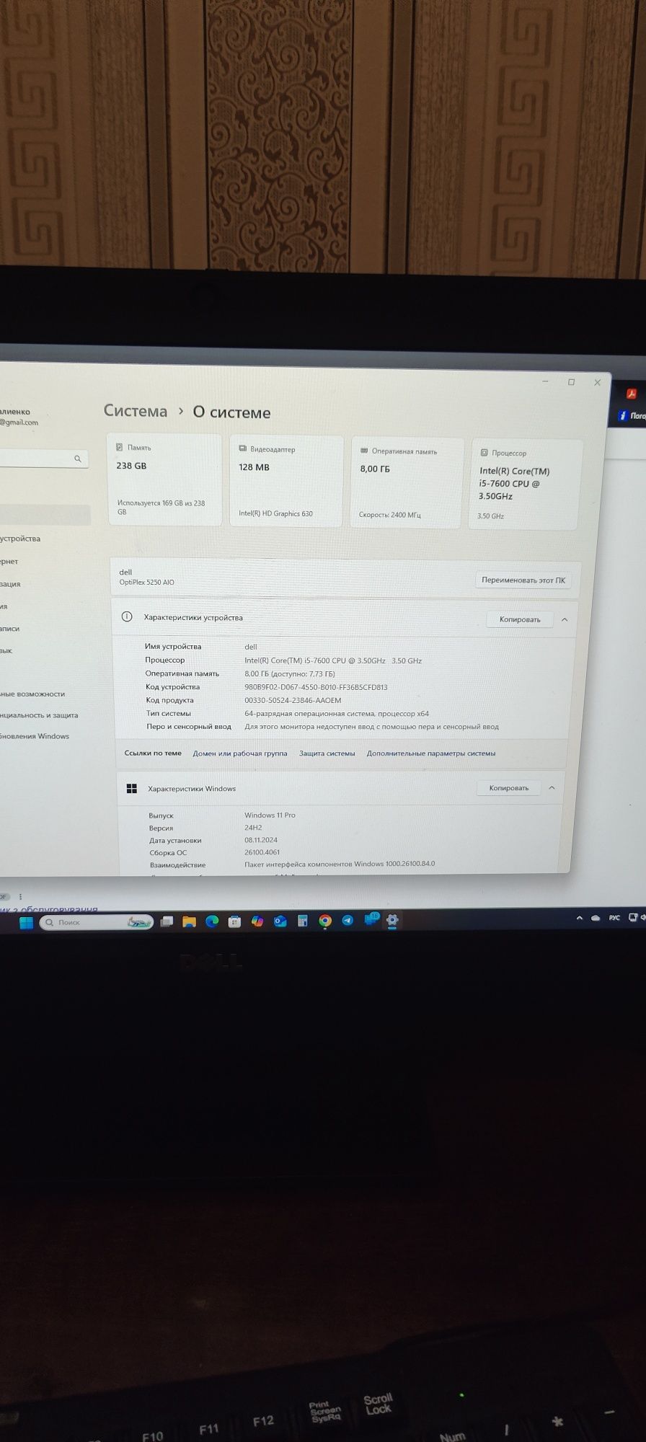646x1442 pixels.
Task: Click the Память storage card
Action: [x=164, y=480]
